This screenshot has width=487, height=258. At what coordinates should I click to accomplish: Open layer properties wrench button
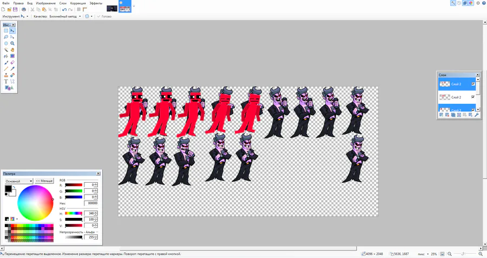coord(476,115)
